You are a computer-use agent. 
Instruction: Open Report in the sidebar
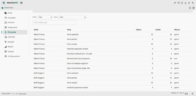pyautogui.click(x=15, y=47)
